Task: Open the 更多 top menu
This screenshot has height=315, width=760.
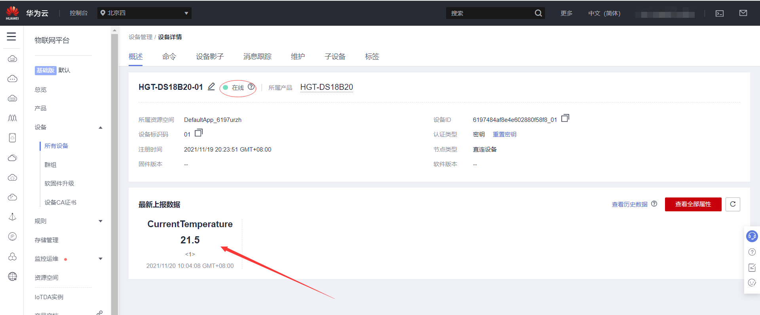Action: coord(566,13)
